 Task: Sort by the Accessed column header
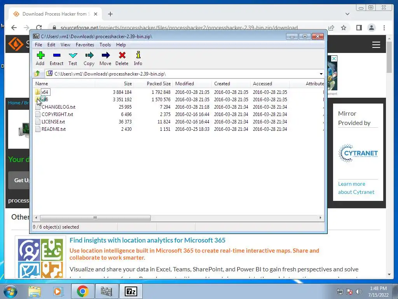point(270,84)
